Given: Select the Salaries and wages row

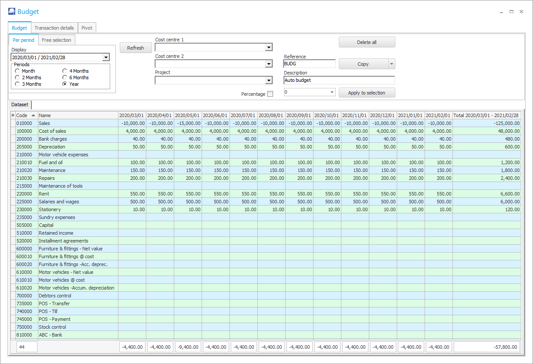Looking at the screenshot, I should click(57, 202).
